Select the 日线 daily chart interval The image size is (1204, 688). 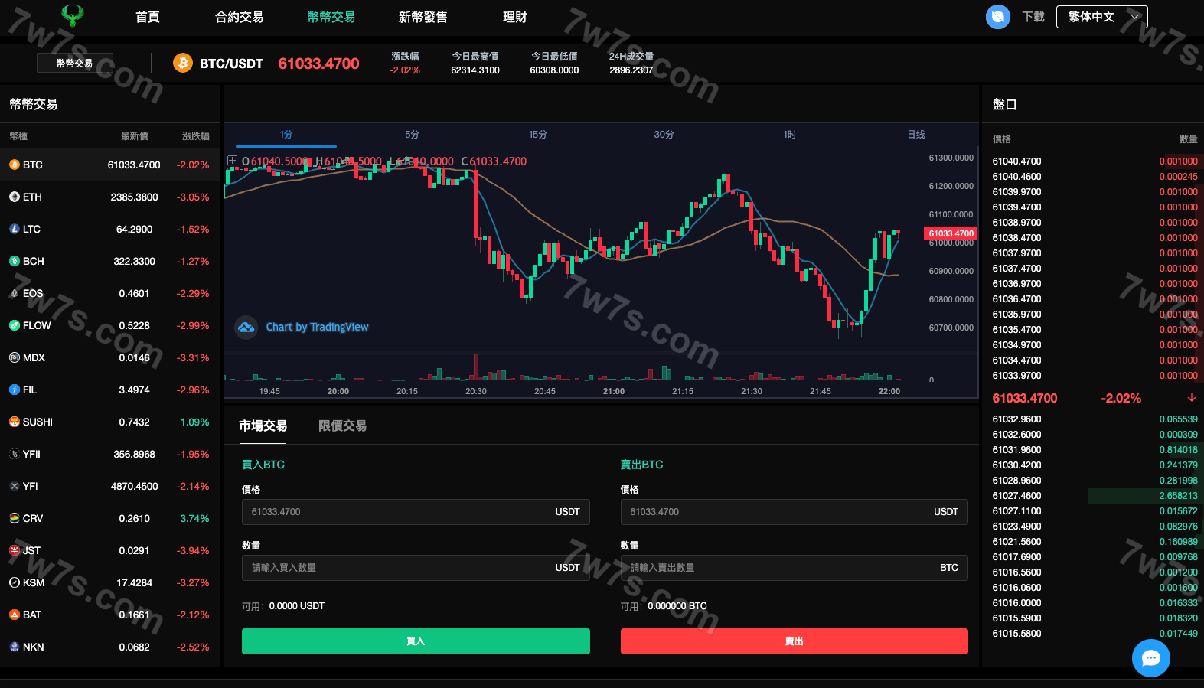click(x=915, y=135)
